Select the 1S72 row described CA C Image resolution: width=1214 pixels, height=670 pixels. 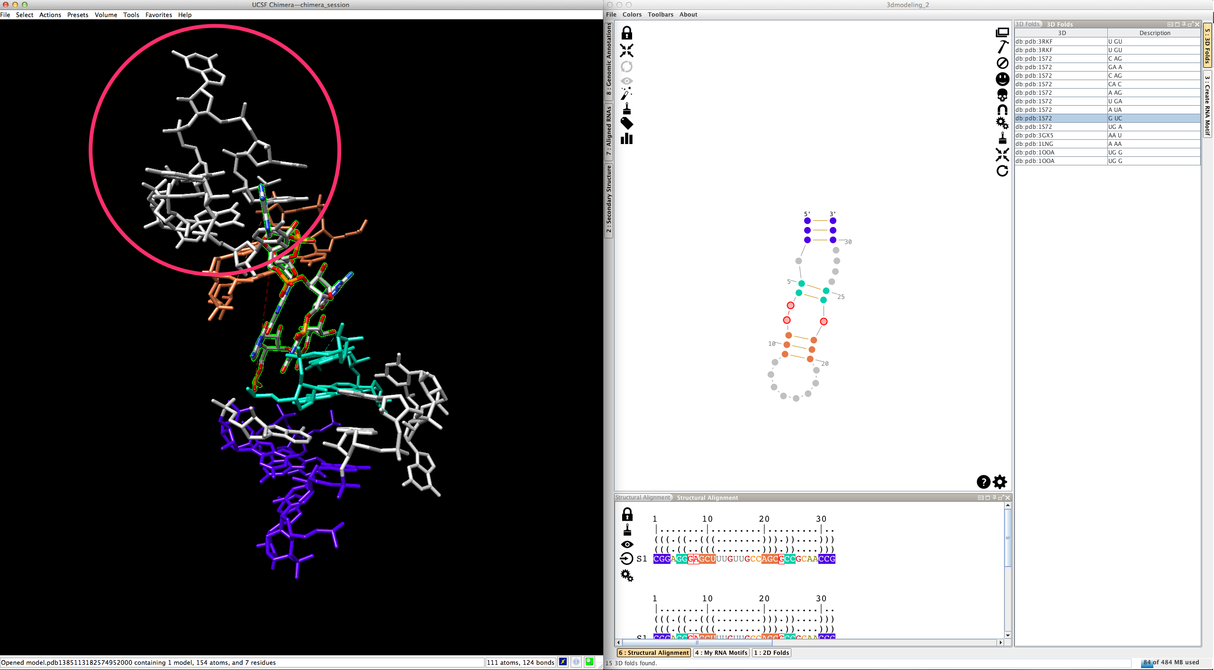(x=1107, y=84)
